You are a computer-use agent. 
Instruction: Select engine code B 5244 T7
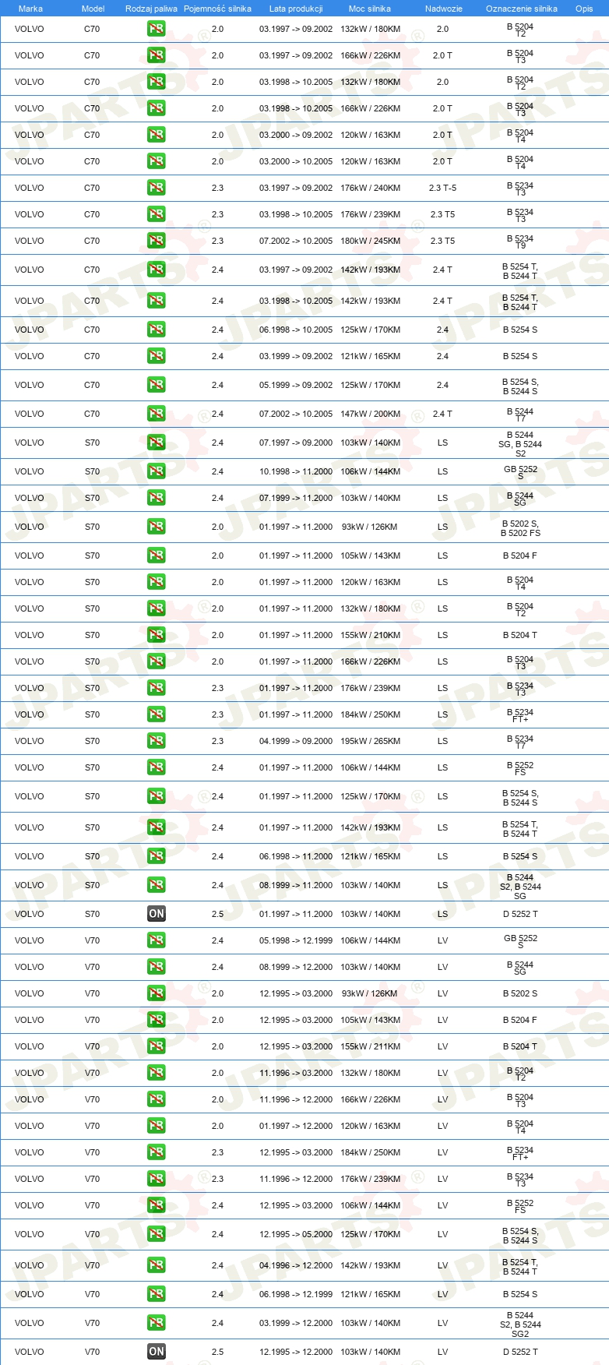(520, 414)
